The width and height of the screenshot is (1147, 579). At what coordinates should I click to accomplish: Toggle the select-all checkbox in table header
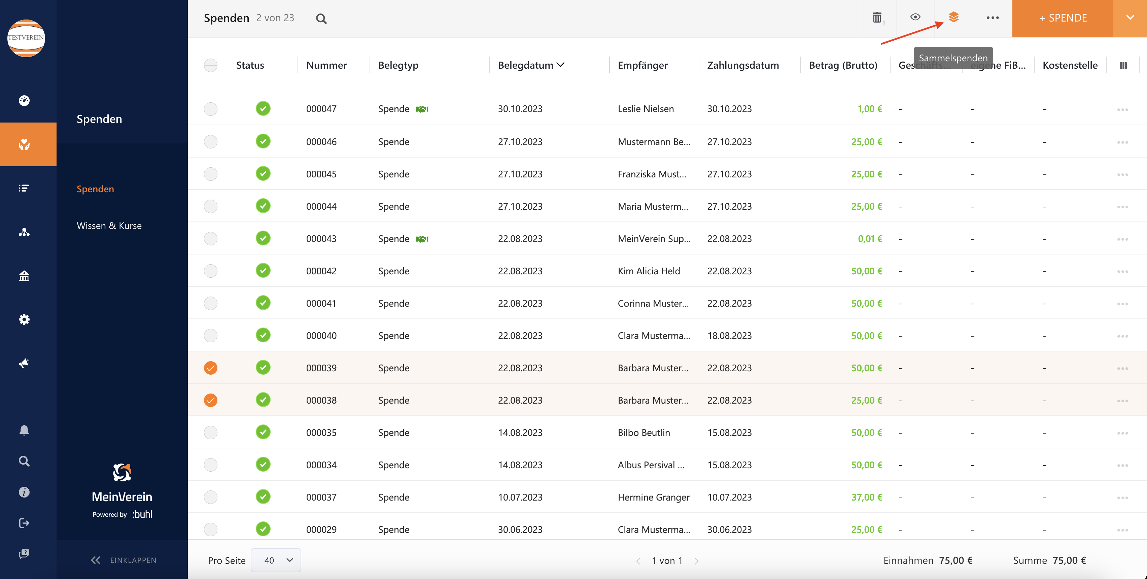click(211, 65)
